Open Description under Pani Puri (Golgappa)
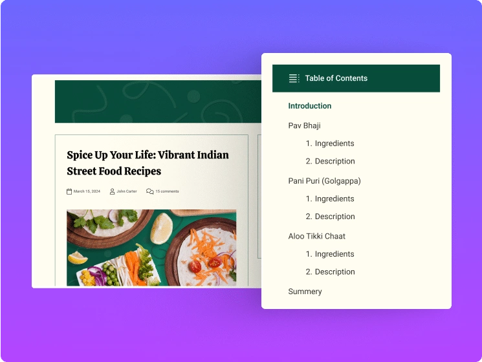The height and width of the screenshot is (362, 482). [x=334, y=217]
